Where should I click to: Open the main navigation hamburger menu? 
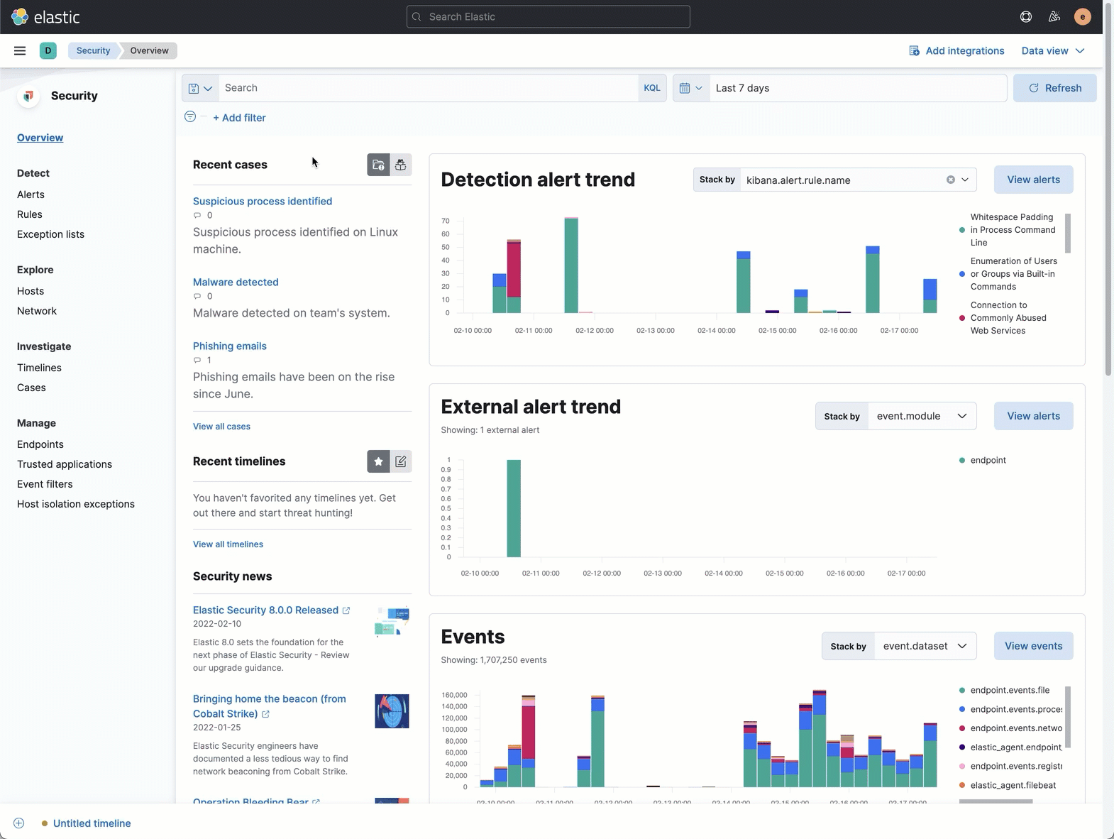click(x=20, y=50)
